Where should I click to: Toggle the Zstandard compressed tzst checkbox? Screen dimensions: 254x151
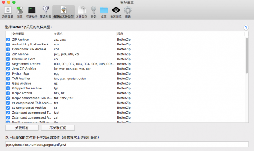(x=8, y=113)
